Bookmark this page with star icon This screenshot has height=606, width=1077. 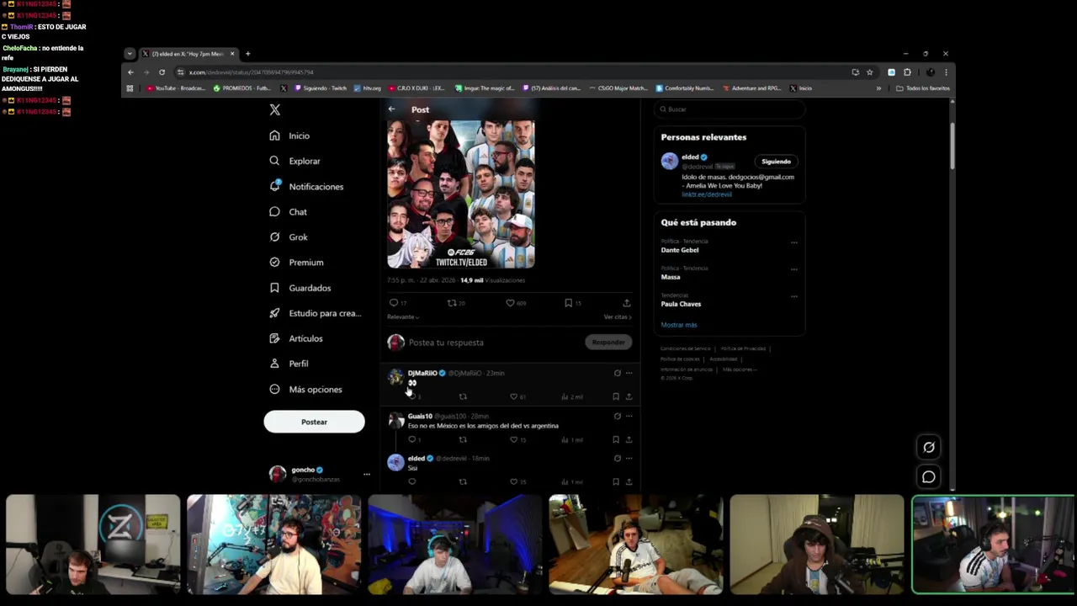pos(869,72)
